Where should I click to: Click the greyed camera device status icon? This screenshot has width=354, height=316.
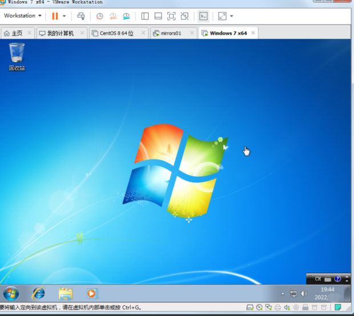(296, 307)
